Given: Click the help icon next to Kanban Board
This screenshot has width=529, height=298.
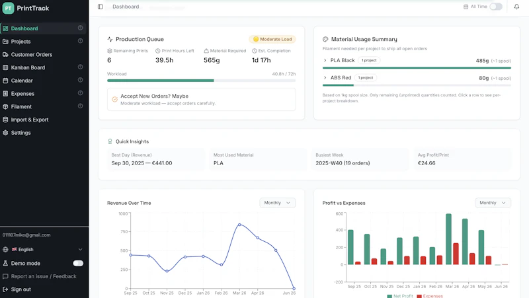Looking at the screenshot, I should pos(80,67).
